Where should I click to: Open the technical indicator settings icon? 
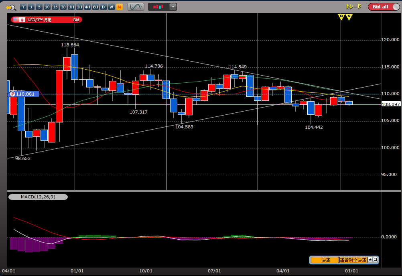[136, 7]
